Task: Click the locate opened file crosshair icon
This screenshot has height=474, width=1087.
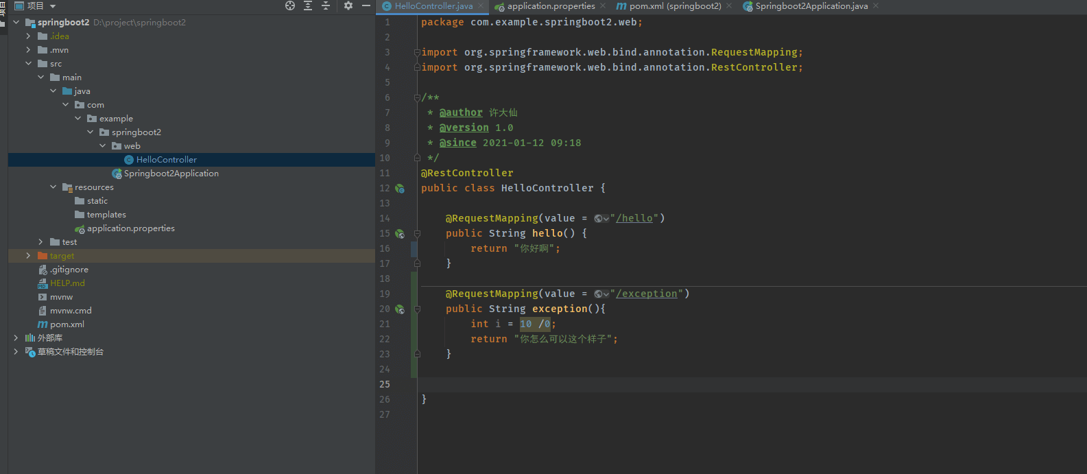Action: (290, 5)
